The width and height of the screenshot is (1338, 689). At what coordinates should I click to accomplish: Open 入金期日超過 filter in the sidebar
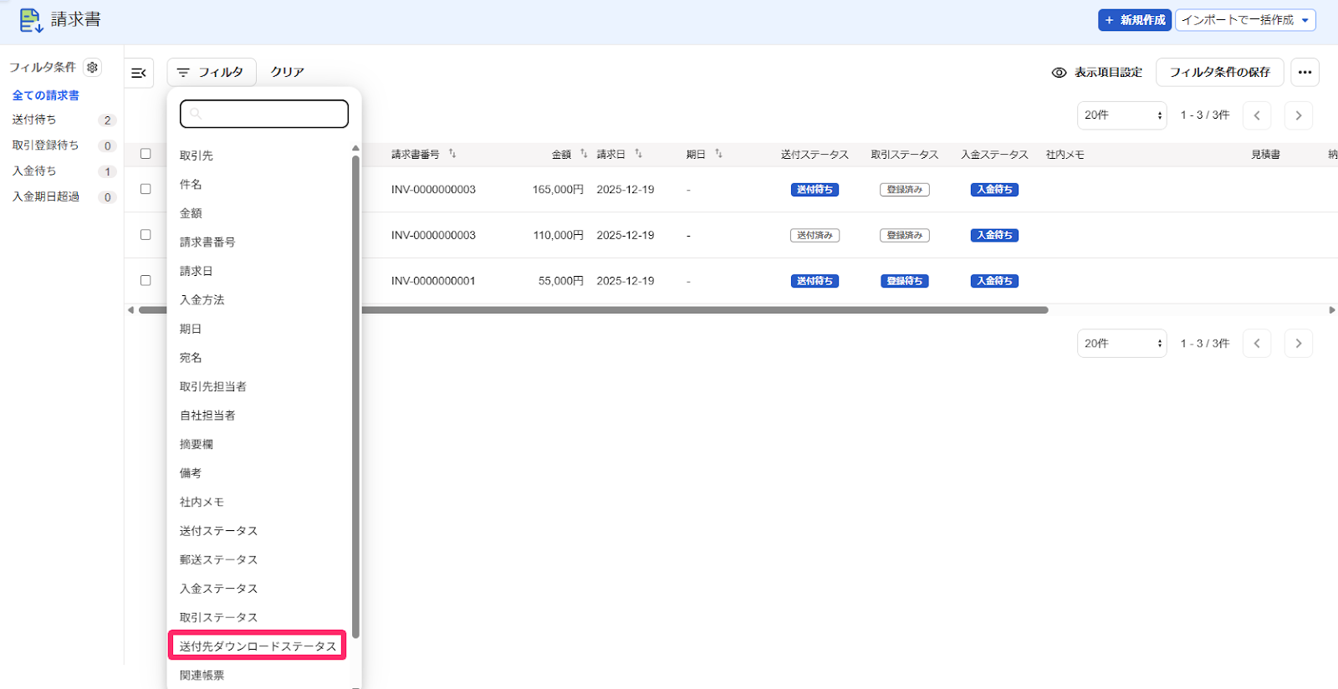pyautogui.click(x=46, y=196)
